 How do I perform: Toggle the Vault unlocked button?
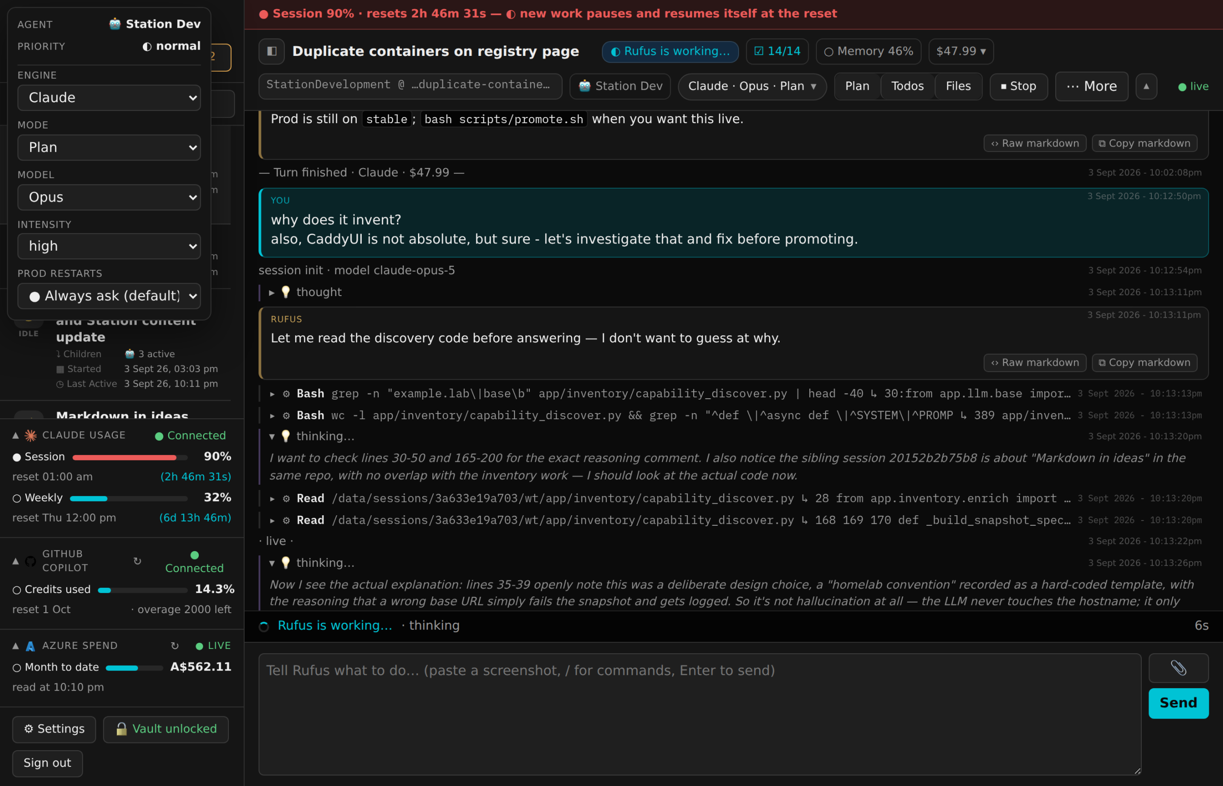click(x=166, y=729)
